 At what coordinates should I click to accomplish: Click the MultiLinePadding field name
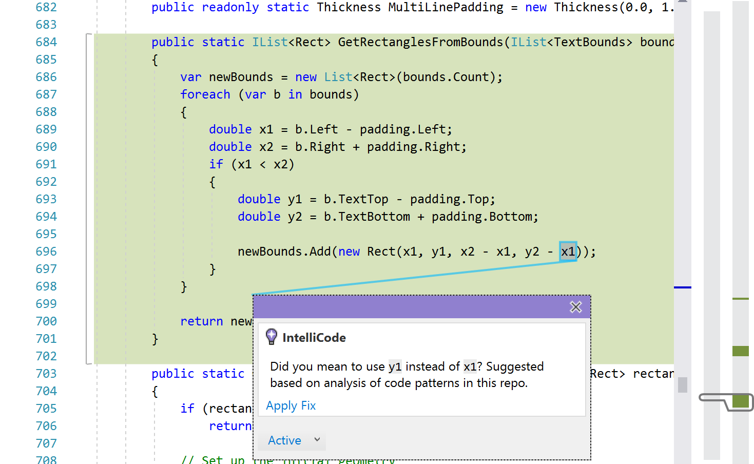446,7
